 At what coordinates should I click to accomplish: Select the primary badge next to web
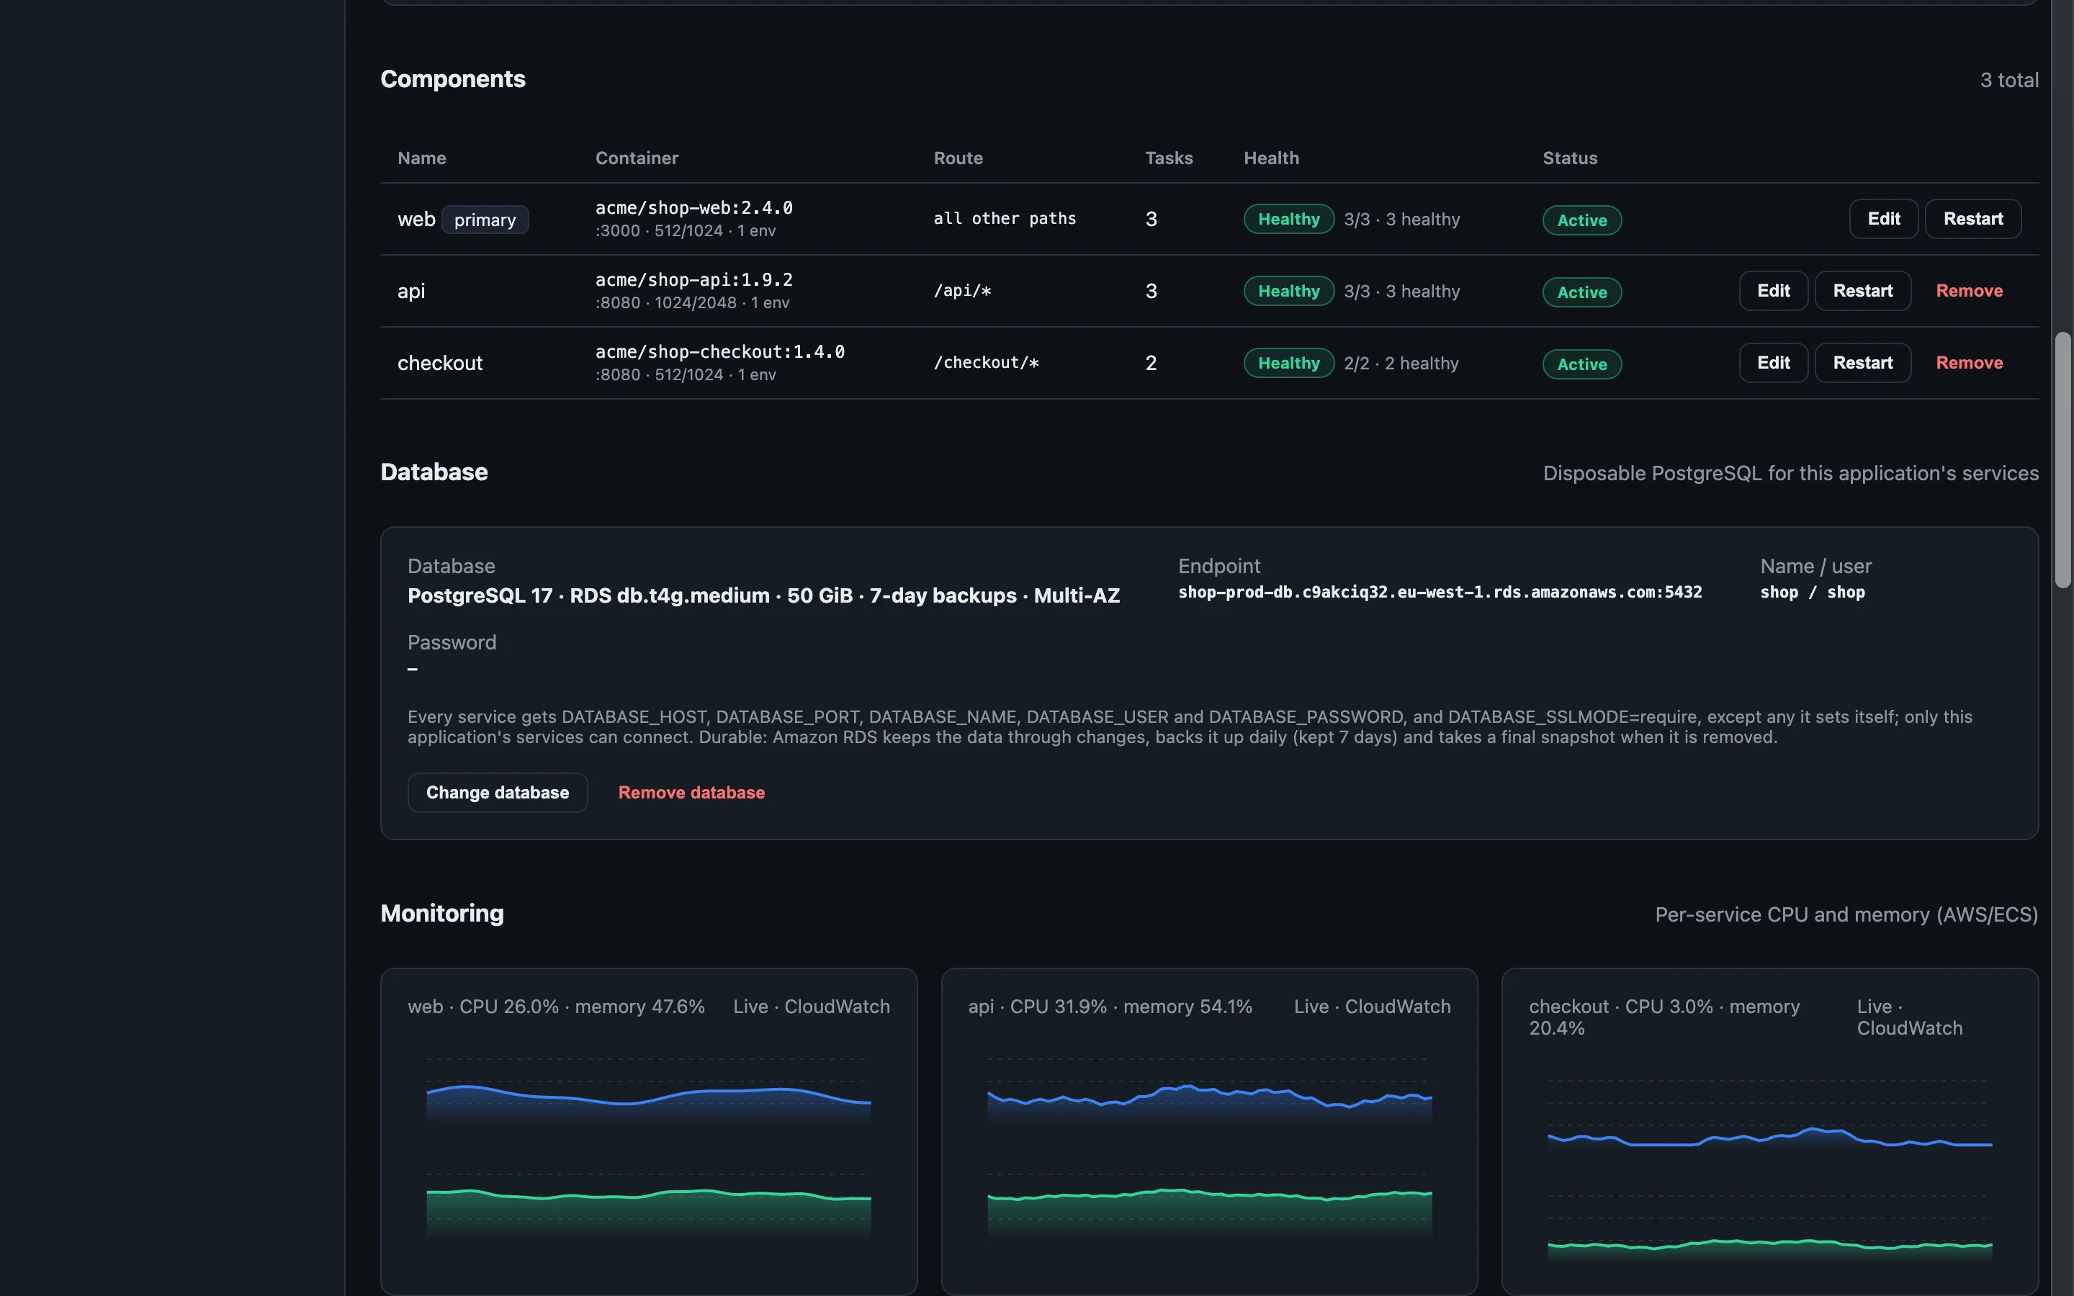485,220
